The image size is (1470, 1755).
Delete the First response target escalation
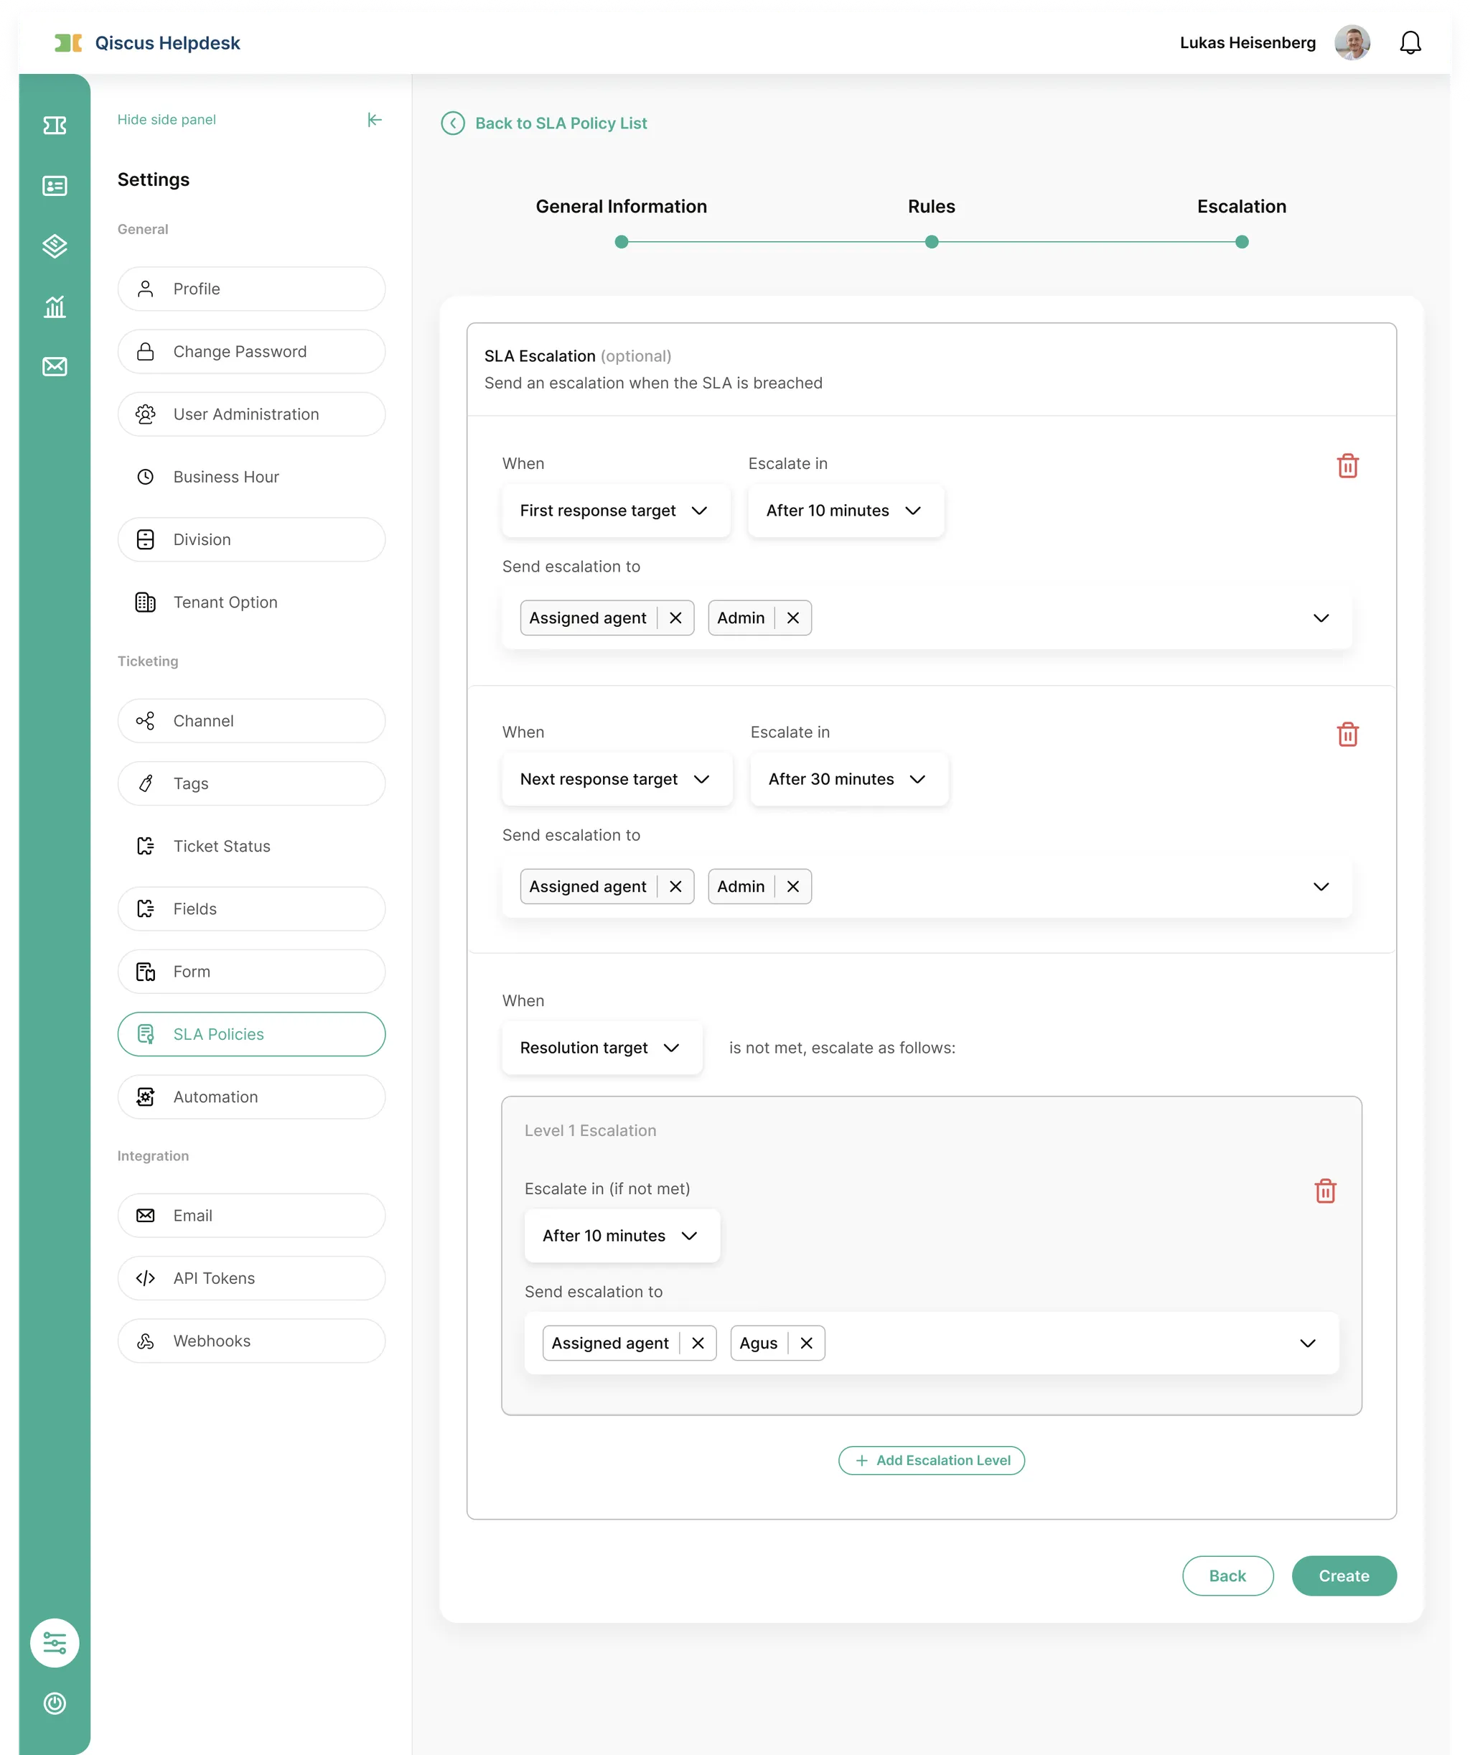click(x=1347, y=465)
